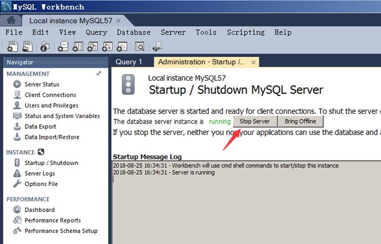
Task: Open Performance Reports
Action: pos(53,220)
